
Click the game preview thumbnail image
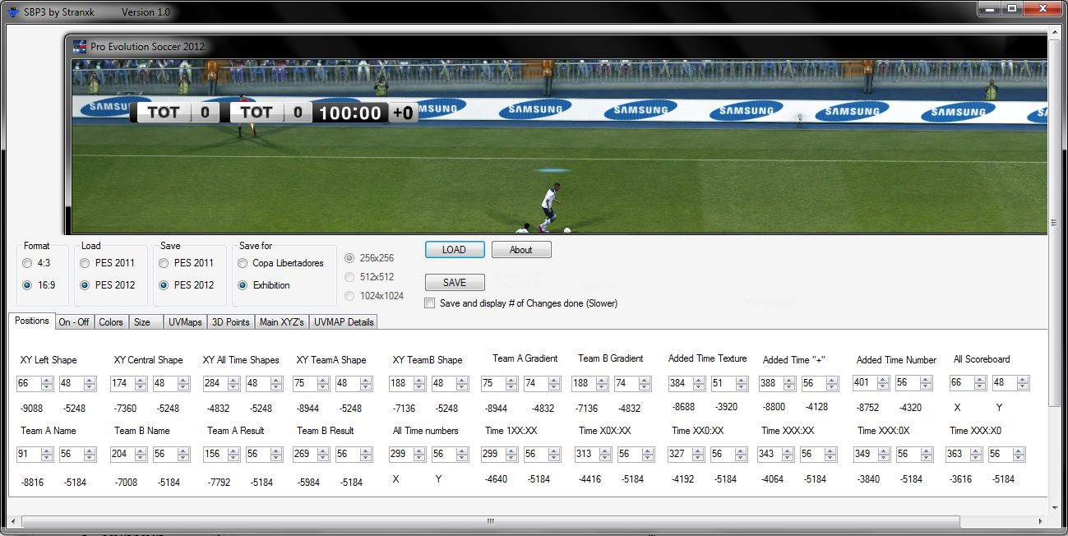(x=559, y=146)
